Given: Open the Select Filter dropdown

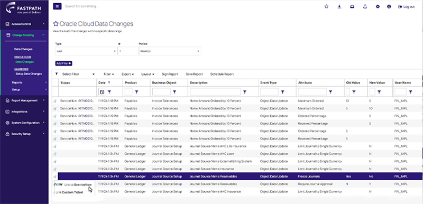Looking at the screenshot, I should (78, 74).
